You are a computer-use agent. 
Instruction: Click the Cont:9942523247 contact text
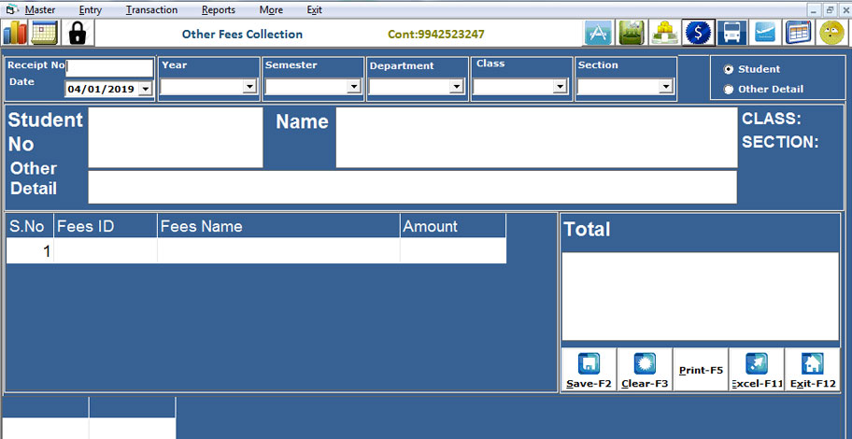[435, 35]
